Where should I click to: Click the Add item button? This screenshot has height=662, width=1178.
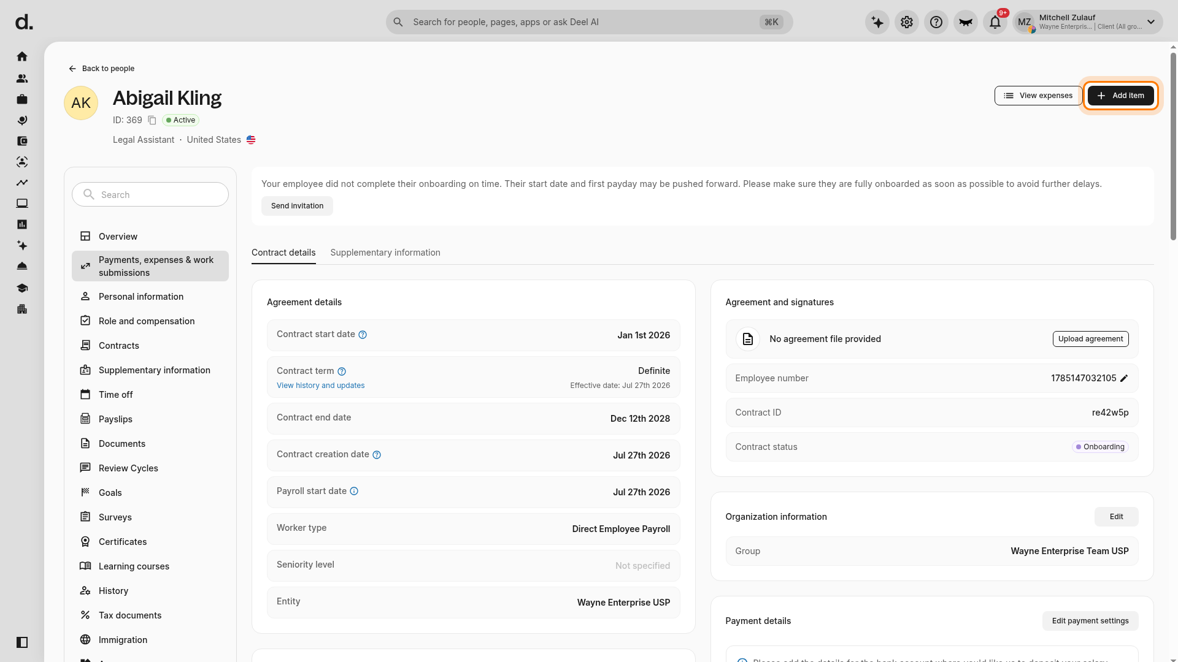[1120, 96]
